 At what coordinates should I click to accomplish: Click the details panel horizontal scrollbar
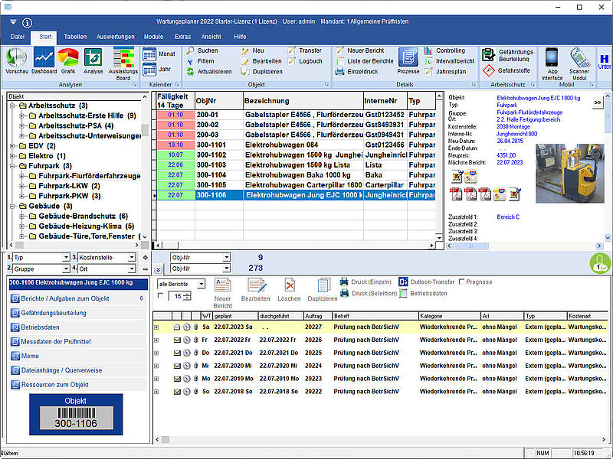(x=524, y=246)
